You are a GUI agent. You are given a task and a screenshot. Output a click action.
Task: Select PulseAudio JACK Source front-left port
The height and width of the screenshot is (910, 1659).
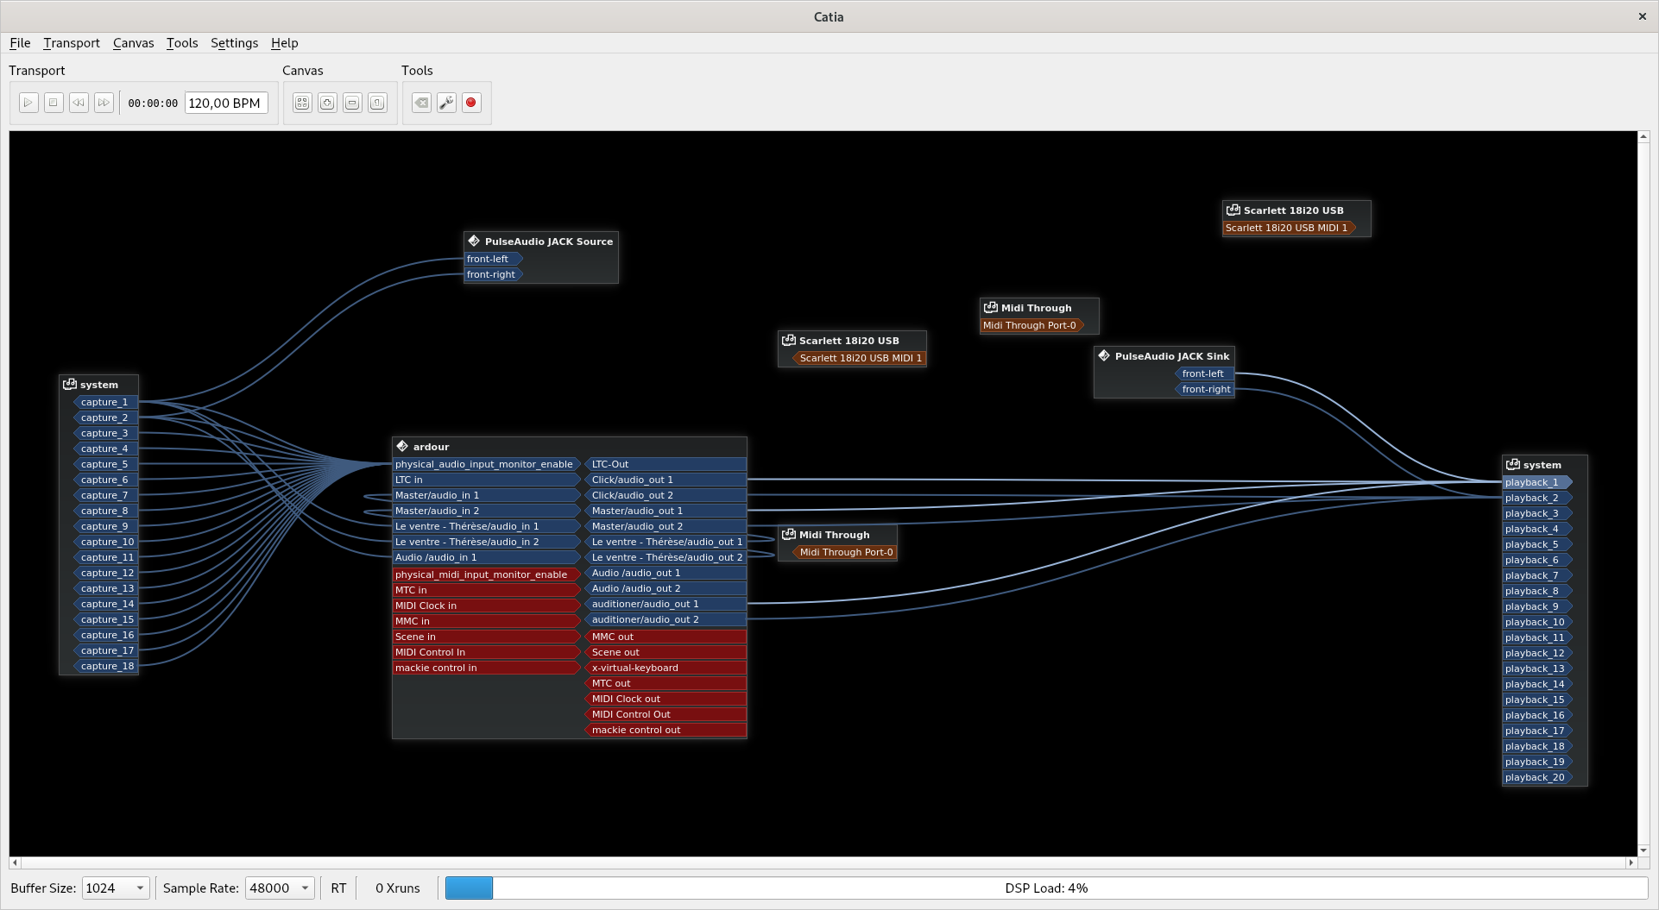494,259
